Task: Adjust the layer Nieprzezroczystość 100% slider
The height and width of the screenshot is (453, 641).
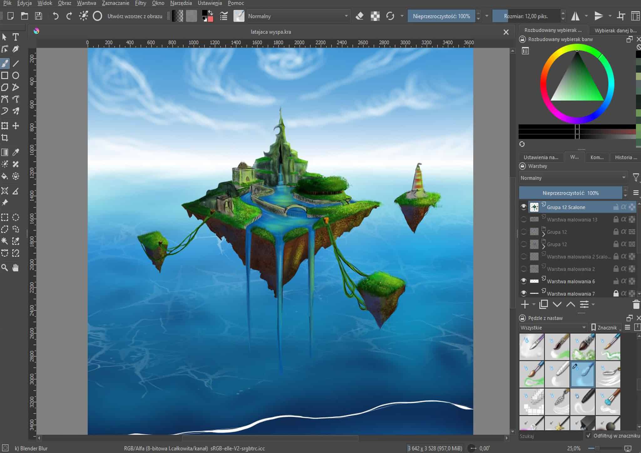Action: [x=571, y=193]
